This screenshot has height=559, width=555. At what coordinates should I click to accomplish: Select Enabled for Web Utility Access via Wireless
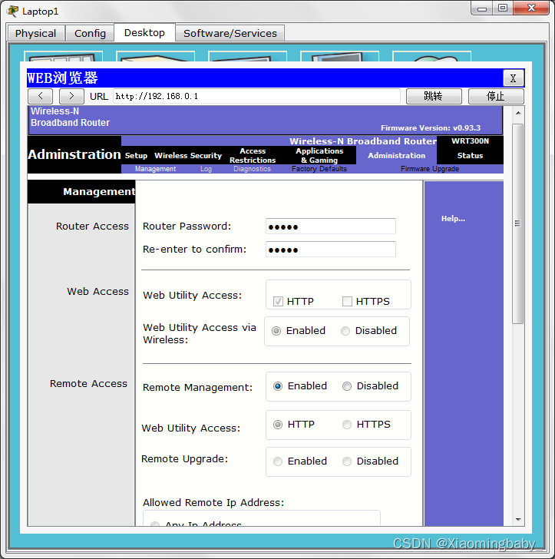(276, 331)
